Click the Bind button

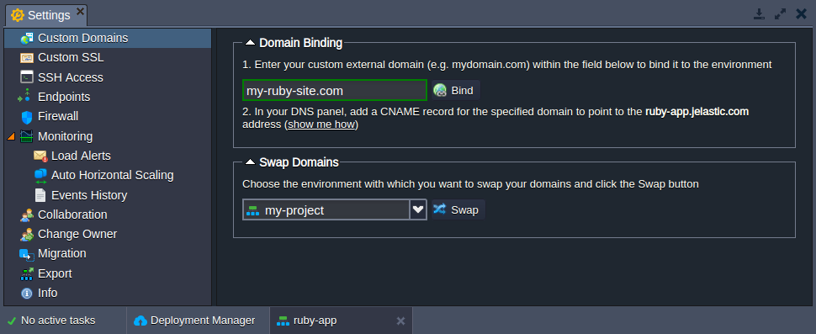456,91
